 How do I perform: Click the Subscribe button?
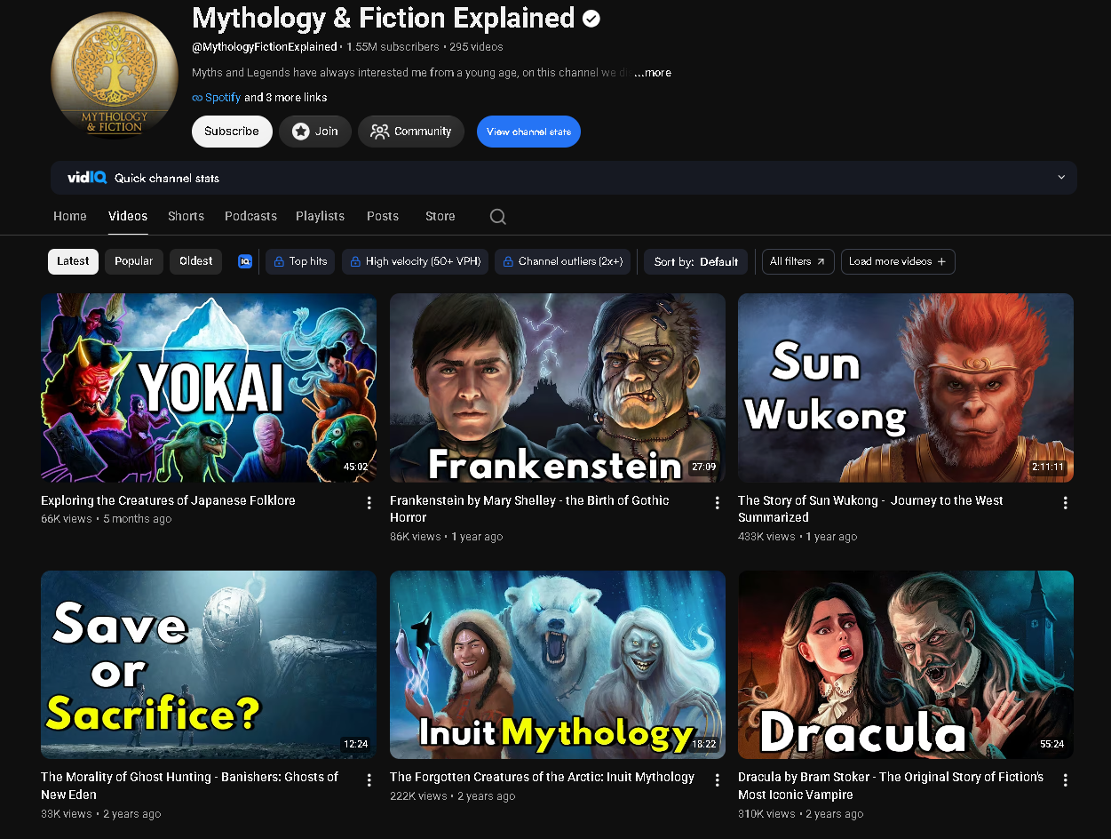(232, 132)
